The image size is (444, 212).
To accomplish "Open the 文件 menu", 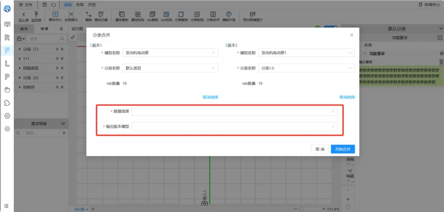I will coord(26,5).
